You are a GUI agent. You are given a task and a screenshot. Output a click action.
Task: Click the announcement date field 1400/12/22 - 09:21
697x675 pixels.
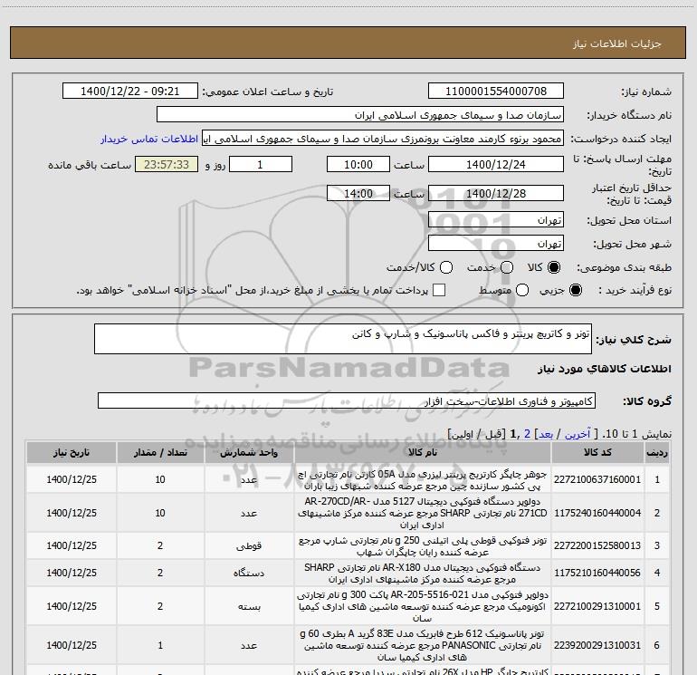[x=130, y=92]
